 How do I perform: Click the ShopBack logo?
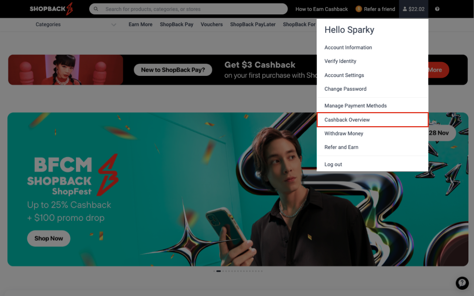(51, 9)
